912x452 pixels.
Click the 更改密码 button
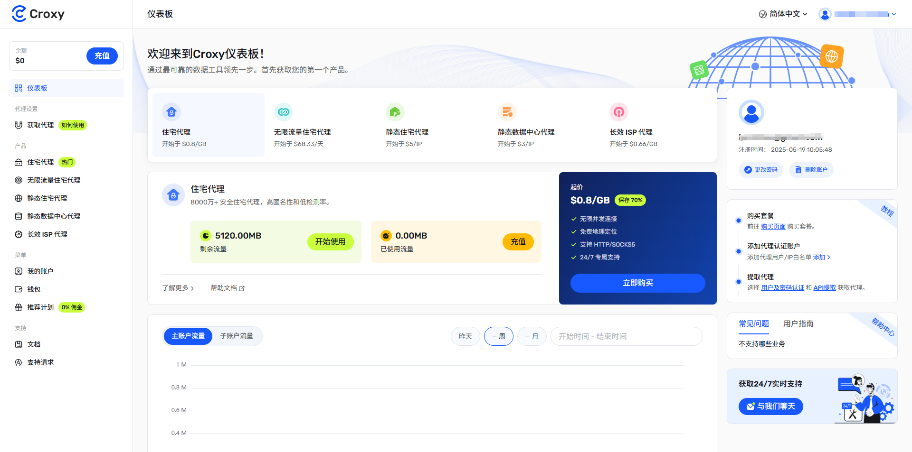[x=761, y=170]
